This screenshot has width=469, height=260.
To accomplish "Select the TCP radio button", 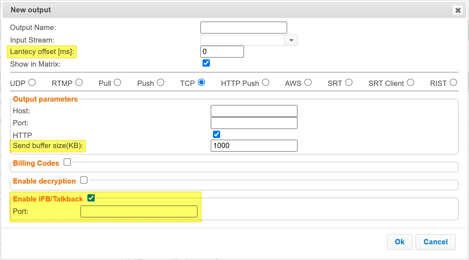I will coord(201,83).
